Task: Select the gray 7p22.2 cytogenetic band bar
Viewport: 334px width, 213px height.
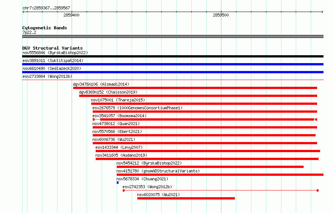Action: (173, 36)
